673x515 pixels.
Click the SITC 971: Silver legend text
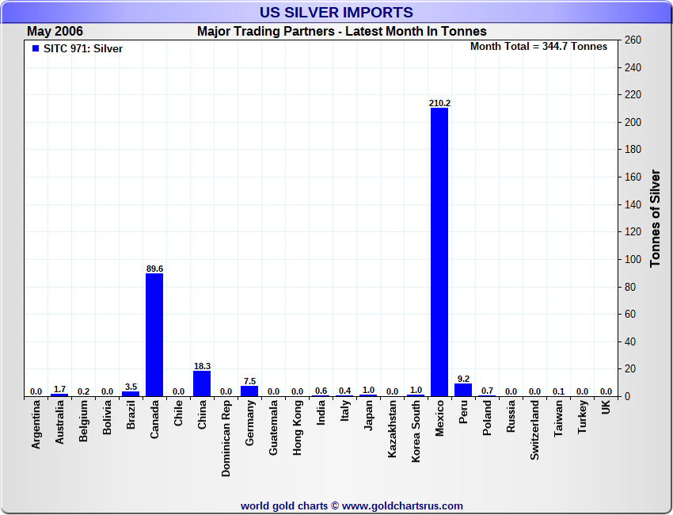tap(83, 48)
